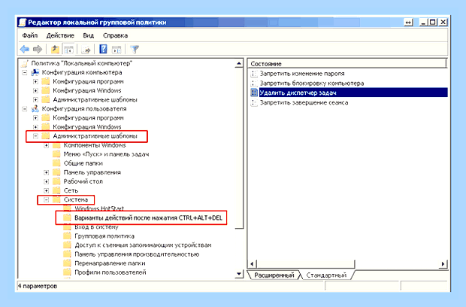Open the Файл menu
Screen dimensions: 466x307
[30, 35]
